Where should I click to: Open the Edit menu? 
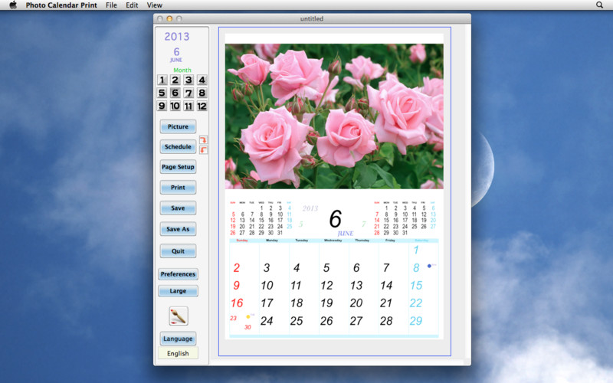pos(132,5)
